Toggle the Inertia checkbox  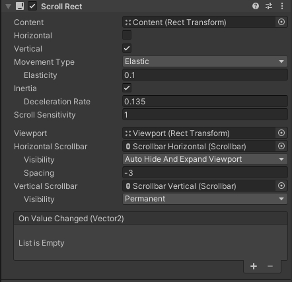pyautogui.click(x=127, y=88)
